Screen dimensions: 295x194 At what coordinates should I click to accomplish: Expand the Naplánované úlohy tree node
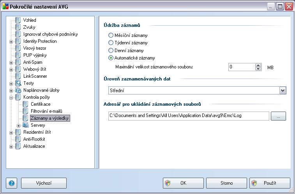pos(11,91)
